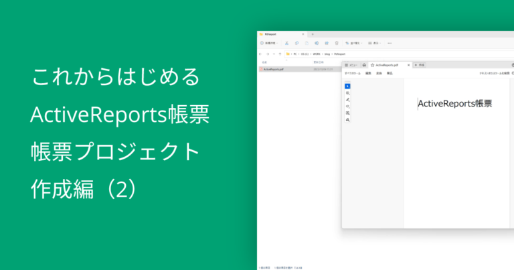Click the paste icon in Explorer toolbar
This screenshot has width=514, height=270.
tap(307, 43)
